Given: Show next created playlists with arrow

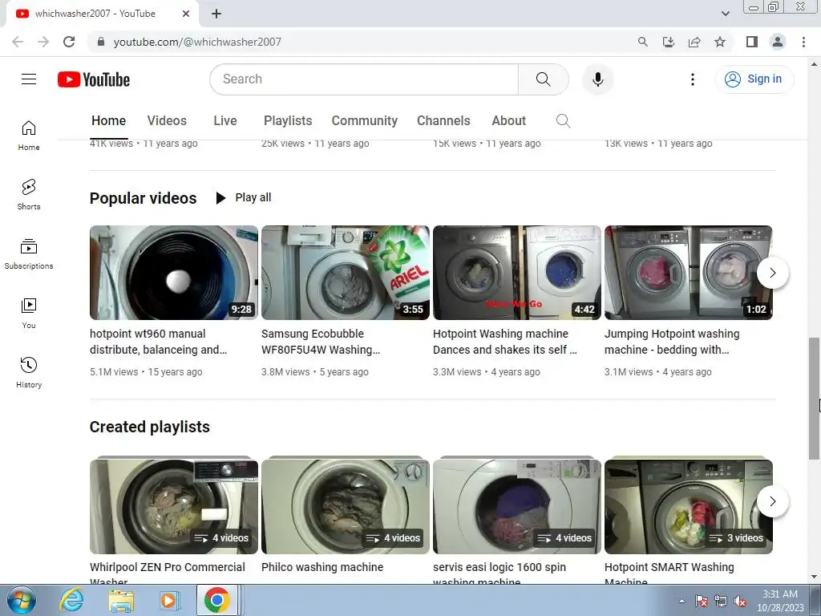Looking at the screenshot, I should pos(772,501).
